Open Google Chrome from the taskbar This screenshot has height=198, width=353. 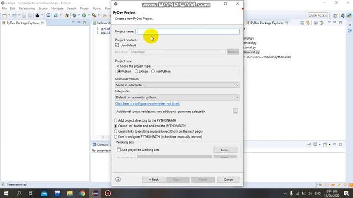tap(82, 193)
